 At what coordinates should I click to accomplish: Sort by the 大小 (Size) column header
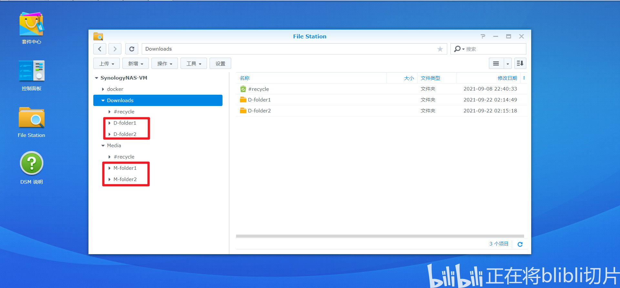pos(409,78)
